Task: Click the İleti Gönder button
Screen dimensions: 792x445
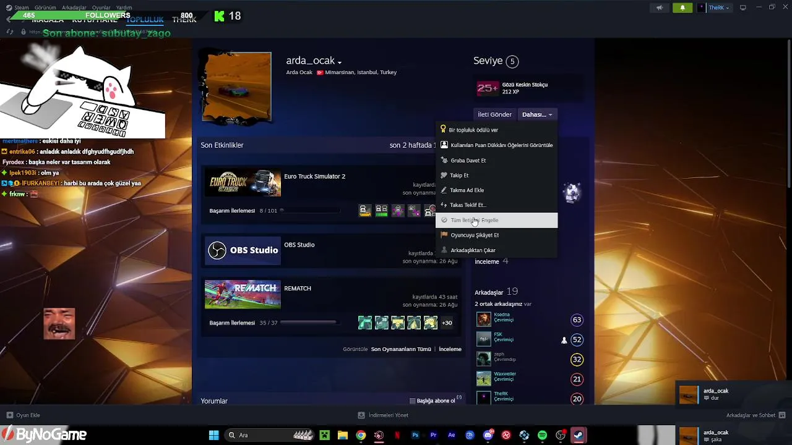Action: (x=494, y=114)
